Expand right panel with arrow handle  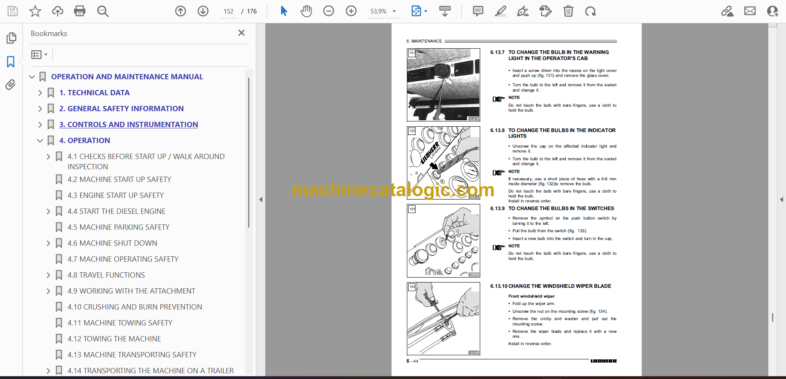[x=781, y=200]
